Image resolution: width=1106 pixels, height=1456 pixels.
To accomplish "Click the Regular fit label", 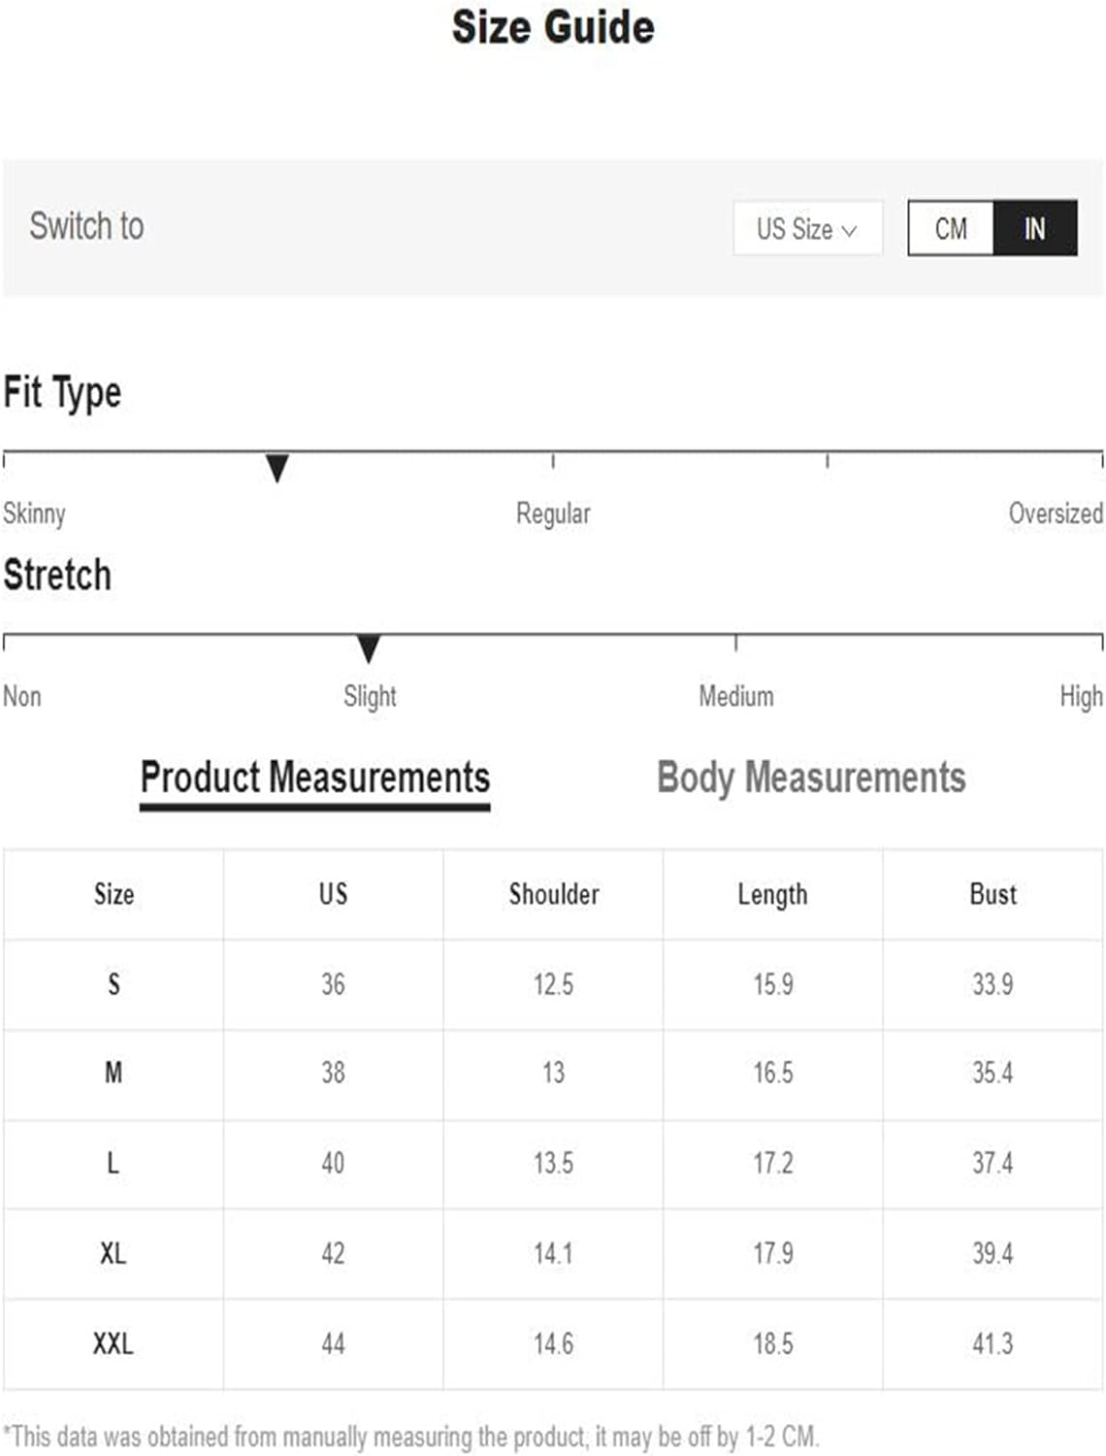I will [x=553, y=513].
